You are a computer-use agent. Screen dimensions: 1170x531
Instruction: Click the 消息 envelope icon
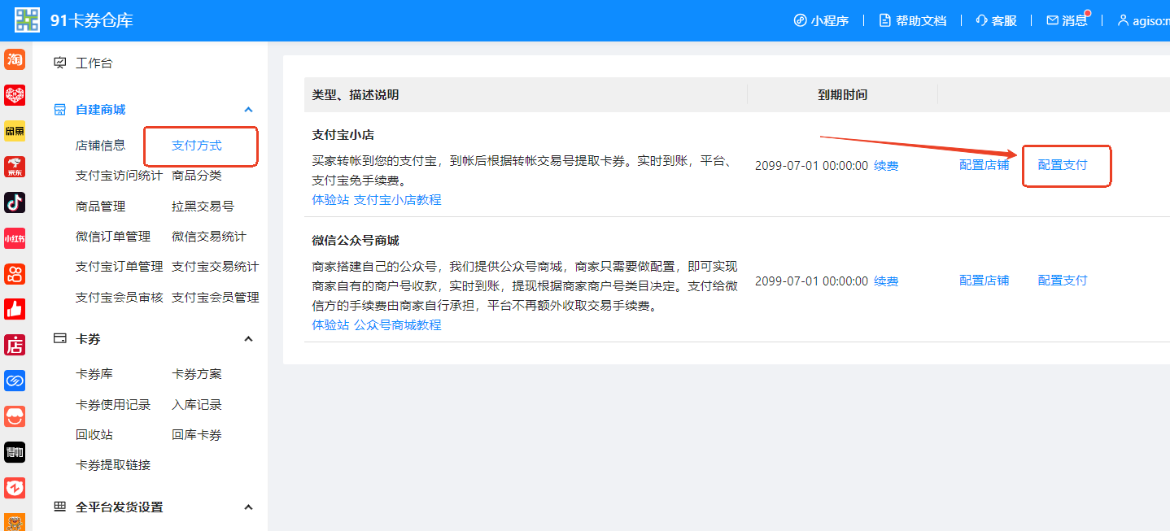click(1052, 20)
